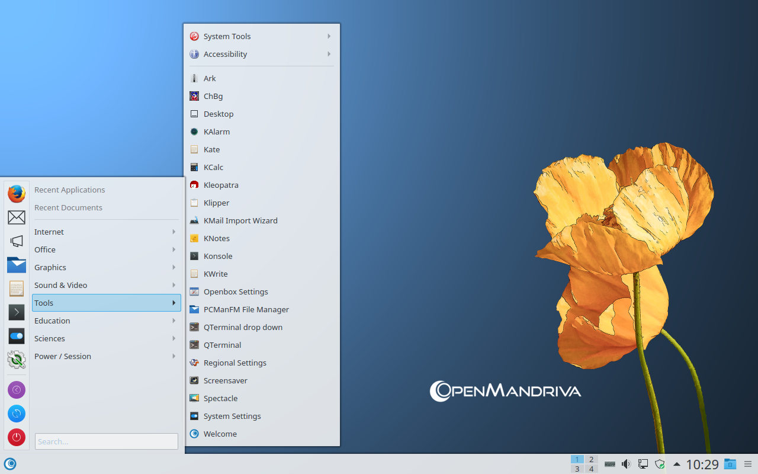The height and width of the screenshot is (474, 758).
Task: Open the blue toggle system settings favorite icon
Action: tap(17, 336)
